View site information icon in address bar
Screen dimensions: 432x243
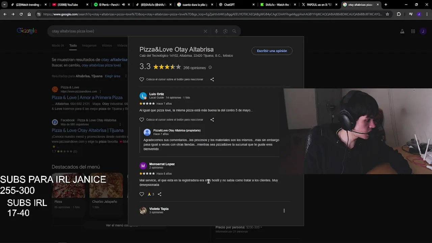click(39, 14)
